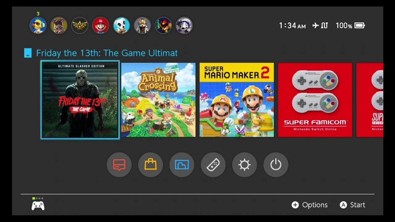Click the page indicator dots
Image resolution: width=395 pixels, height=222 pixels.
[x=38, y=198]
